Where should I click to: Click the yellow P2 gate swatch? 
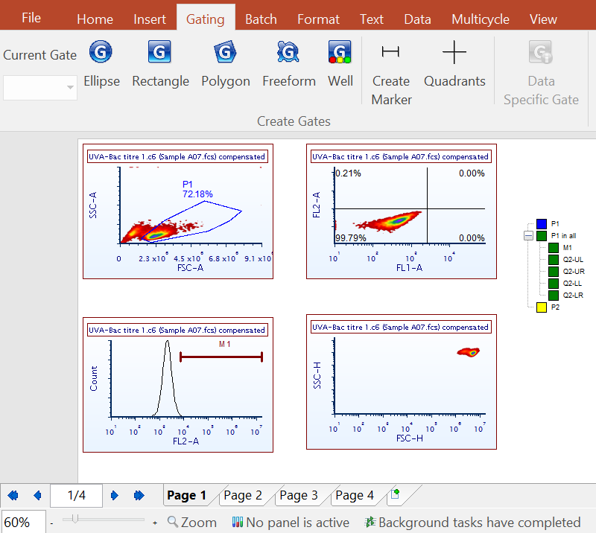coord(542,307)
